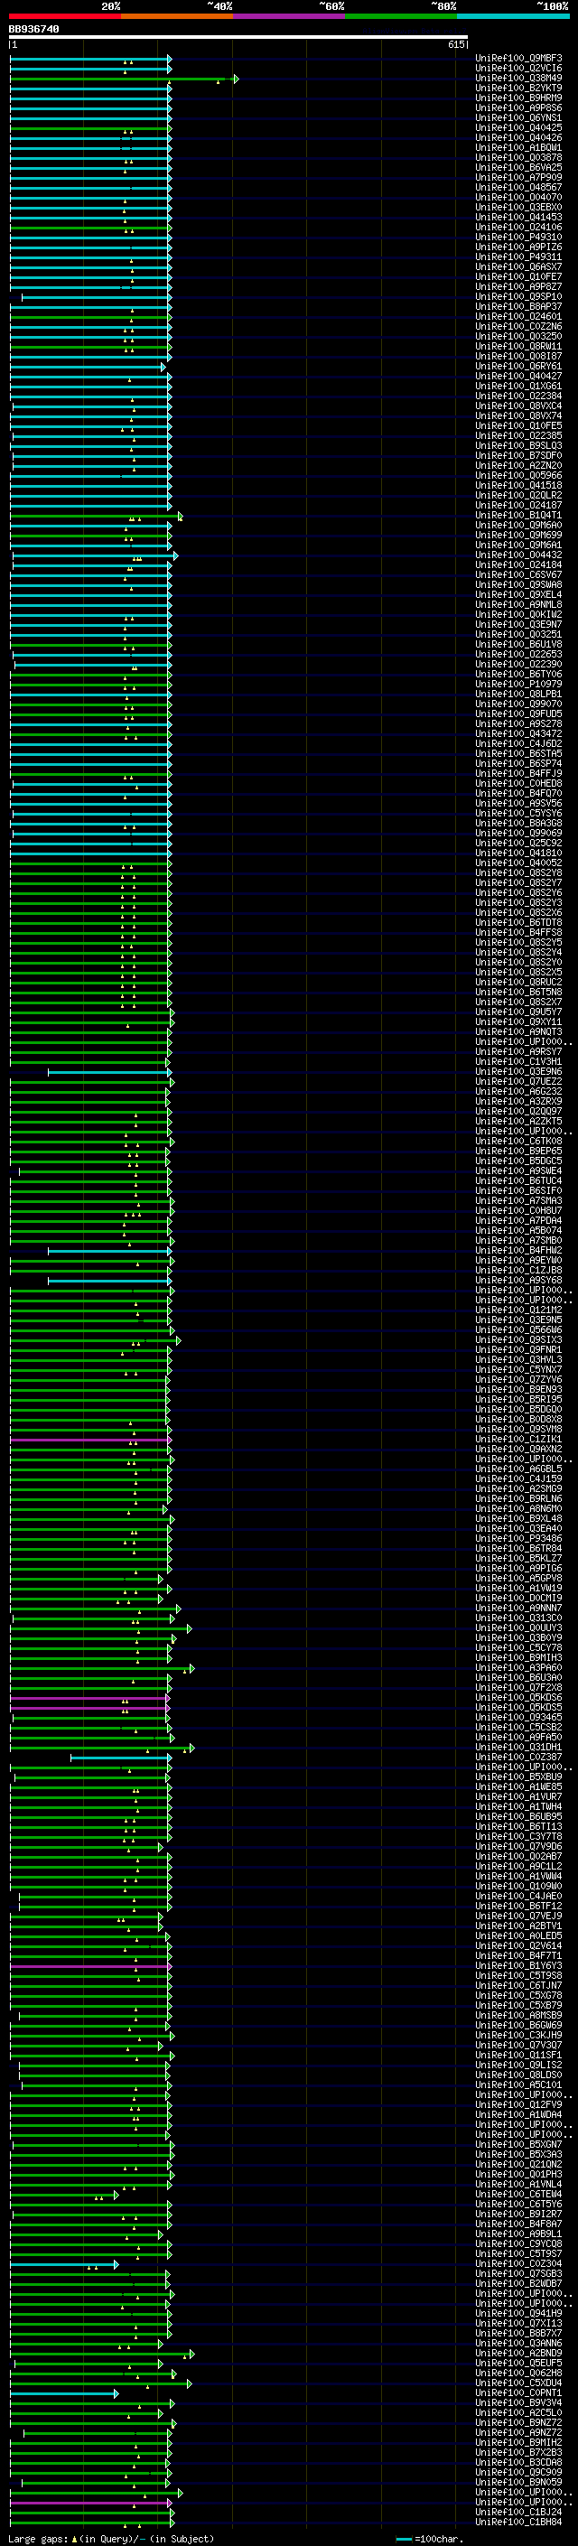This screenshot has width=578, height=2546.
Task: Click the magenta alignment bar of C1ZIK1
Action: pos(90,1440)
